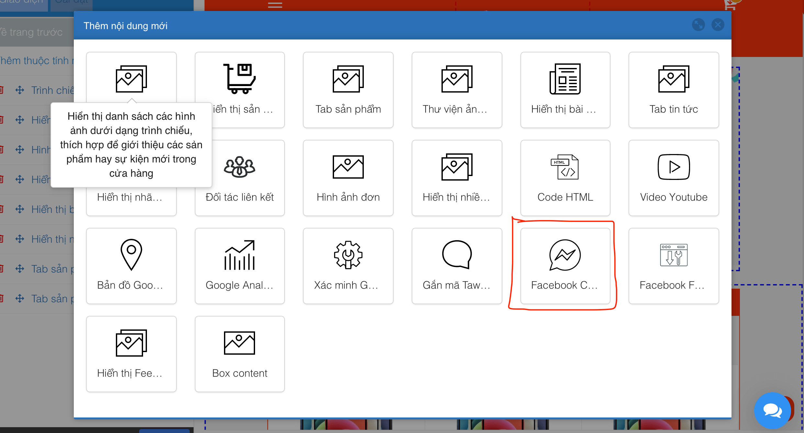Open the live chat bubble widget
The height and width of the screenshot is (433, 804).
point(772,410)
